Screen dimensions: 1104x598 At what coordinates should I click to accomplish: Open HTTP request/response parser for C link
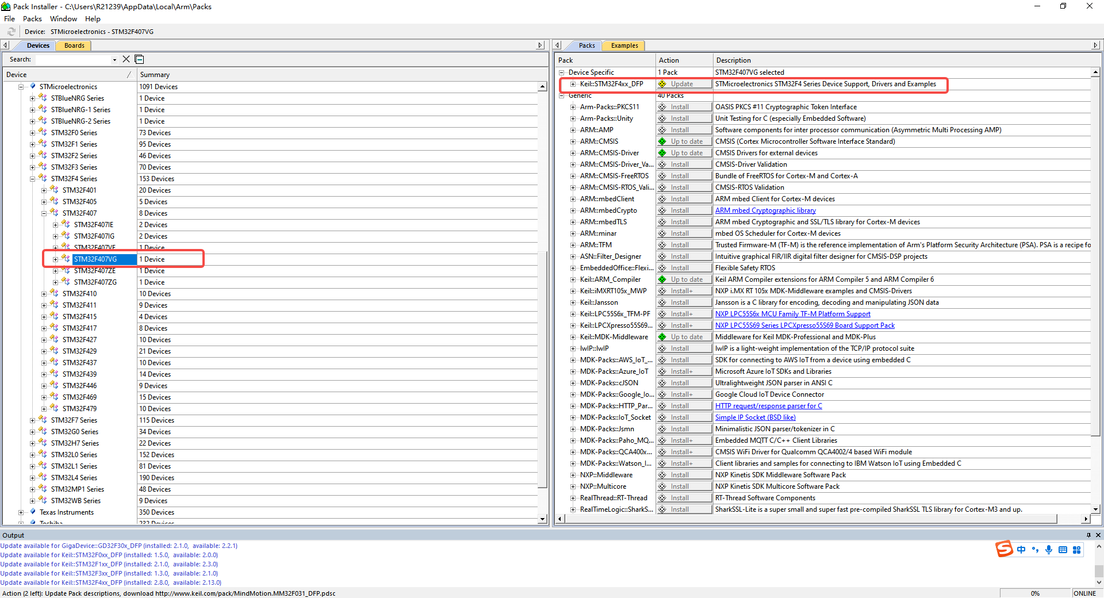coord(768,406)
